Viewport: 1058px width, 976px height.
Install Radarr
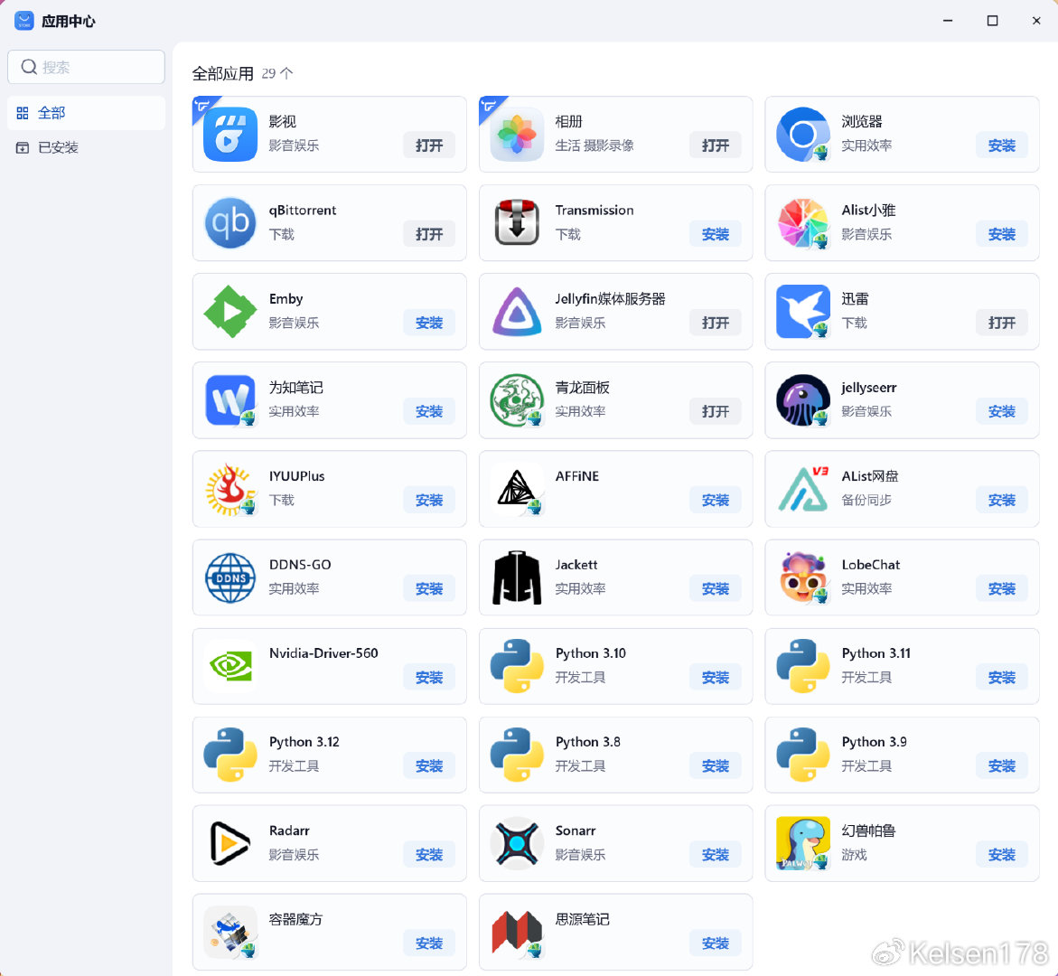429,855
